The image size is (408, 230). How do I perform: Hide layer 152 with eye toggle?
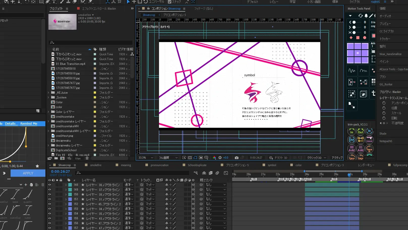pyautogui.click(x=50, y=204)
